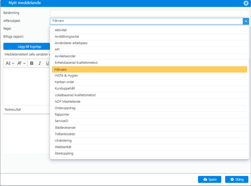
Task: Click in the message text editor area
Action: pos(27,86)
